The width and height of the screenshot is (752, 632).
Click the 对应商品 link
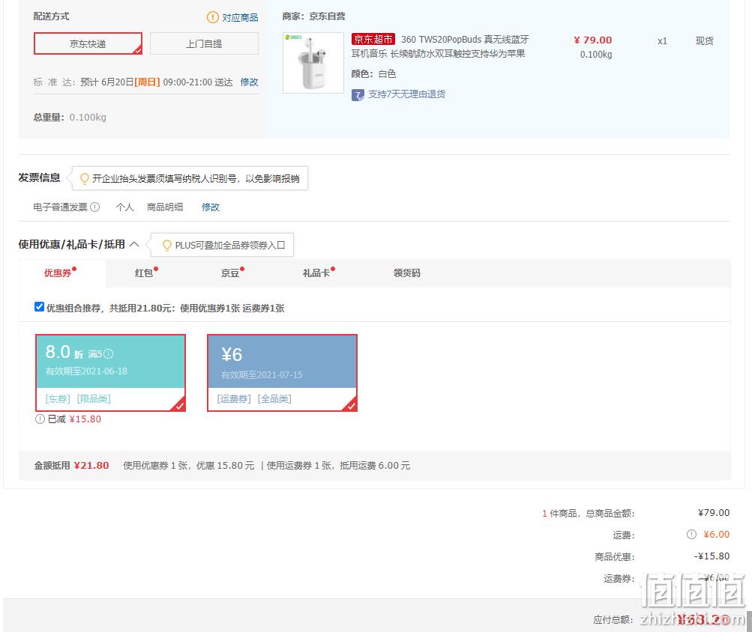240,18
